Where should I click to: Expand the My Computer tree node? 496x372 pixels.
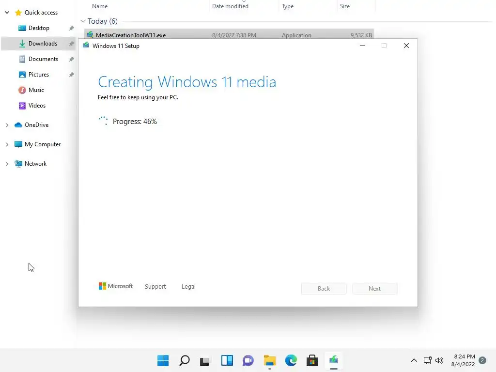point(7,144)
